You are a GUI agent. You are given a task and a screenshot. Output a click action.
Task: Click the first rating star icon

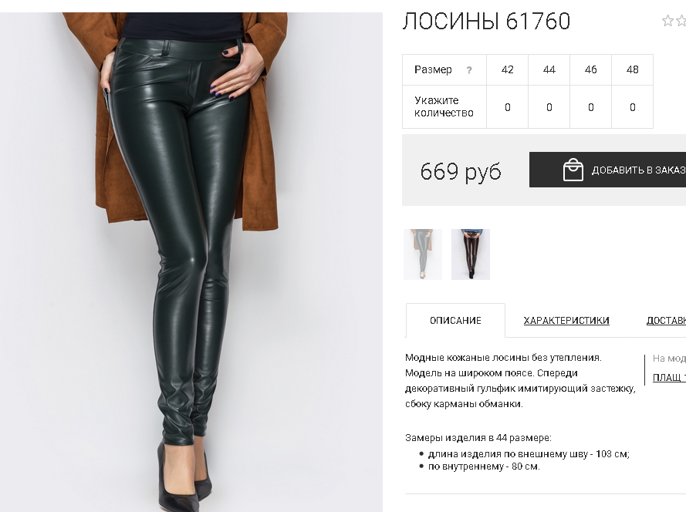[667, 21]
